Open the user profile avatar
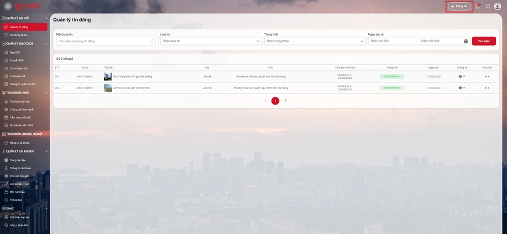 tap(497, 6)
